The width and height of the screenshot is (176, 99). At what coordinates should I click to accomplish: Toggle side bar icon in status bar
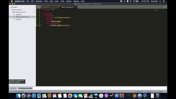pyautogui.click(x=11, y=92)
